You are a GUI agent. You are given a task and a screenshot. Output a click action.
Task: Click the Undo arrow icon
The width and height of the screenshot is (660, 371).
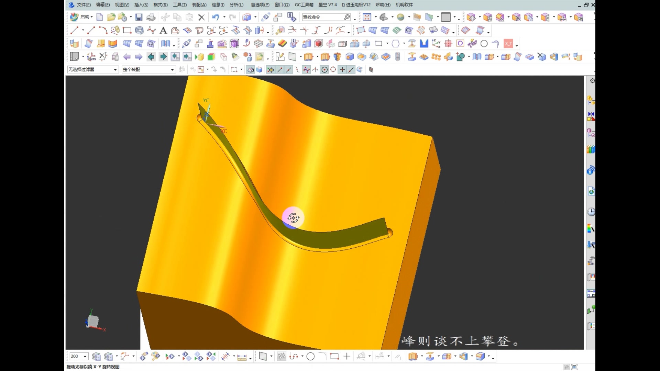[x=216, y=17]
